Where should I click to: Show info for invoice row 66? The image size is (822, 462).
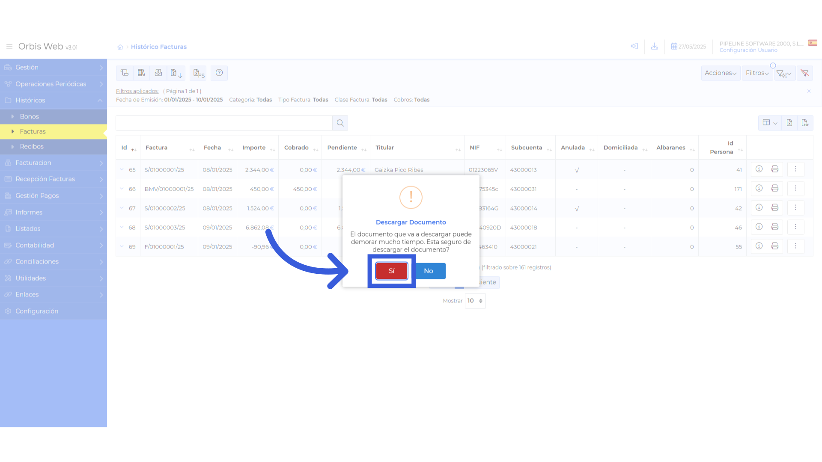tap(759, 188)
